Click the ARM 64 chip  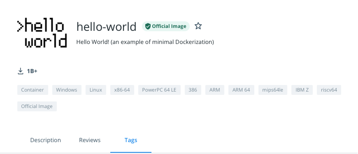241,90
